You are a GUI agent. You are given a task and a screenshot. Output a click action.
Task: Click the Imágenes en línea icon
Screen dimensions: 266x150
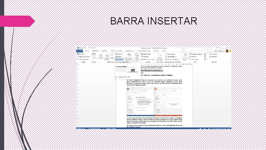106,57
